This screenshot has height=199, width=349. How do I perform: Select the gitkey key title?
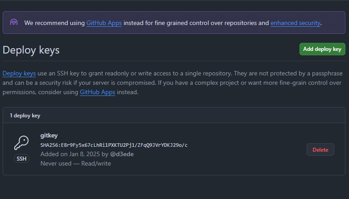pos(49,135)
